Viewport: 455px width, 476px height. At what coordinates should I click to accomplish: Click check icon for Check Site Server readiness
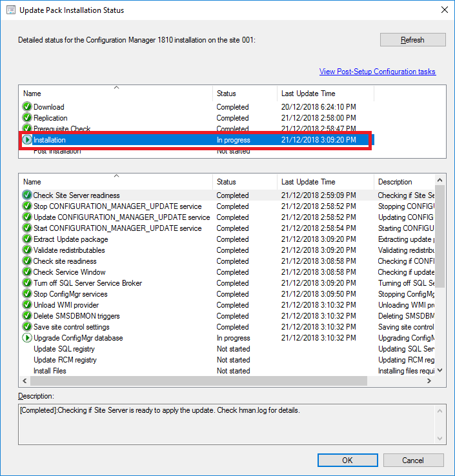27,195
